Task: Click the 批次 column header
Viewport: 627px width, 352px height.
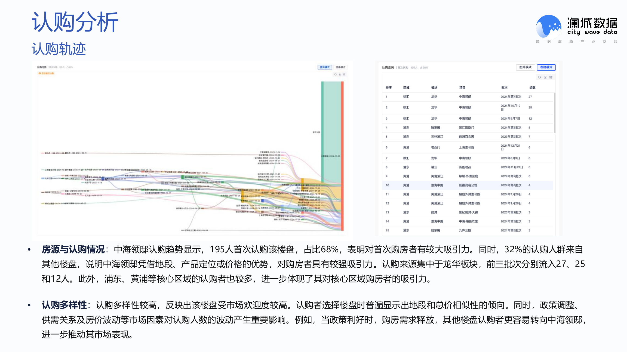Action: pos(504,87)
